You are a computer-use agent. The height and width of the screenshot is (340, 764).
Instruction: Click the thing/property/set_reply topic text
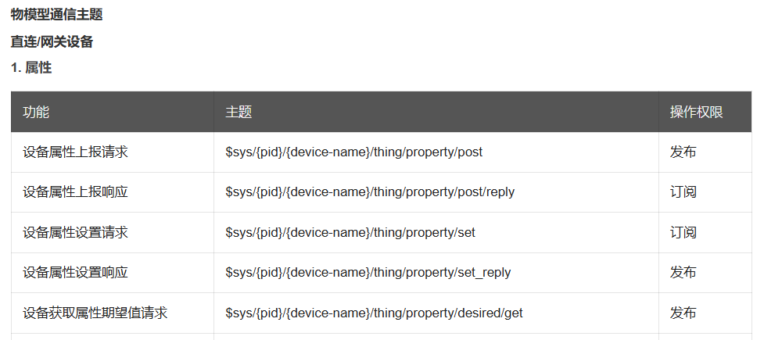click(368, 273)
